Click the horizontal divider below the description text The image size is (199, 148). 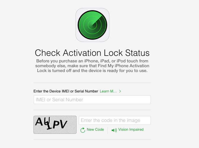92,83
